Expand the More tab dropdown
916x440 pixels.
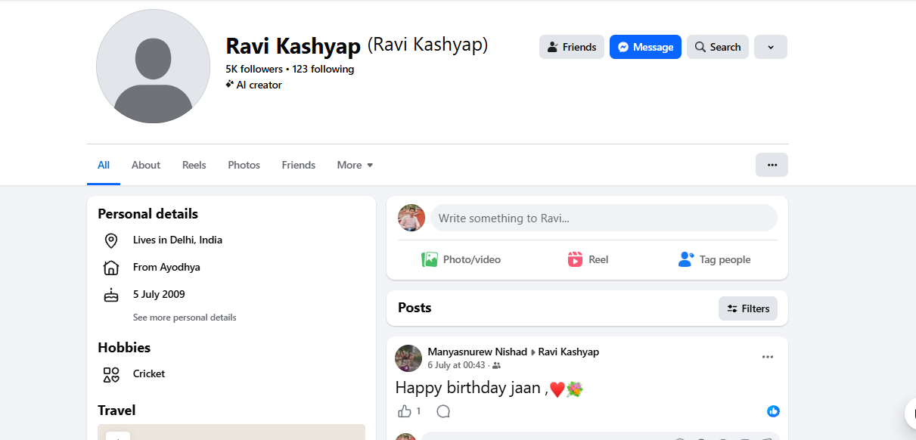click(x=355, y=165)
